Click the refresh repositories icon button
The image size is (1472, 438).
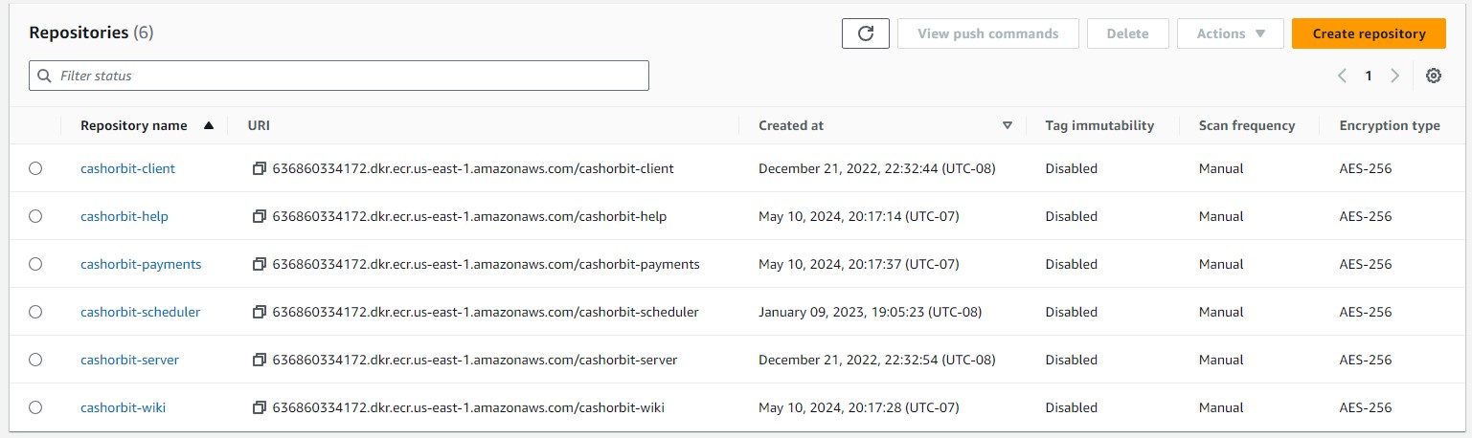tap(866, 33)
